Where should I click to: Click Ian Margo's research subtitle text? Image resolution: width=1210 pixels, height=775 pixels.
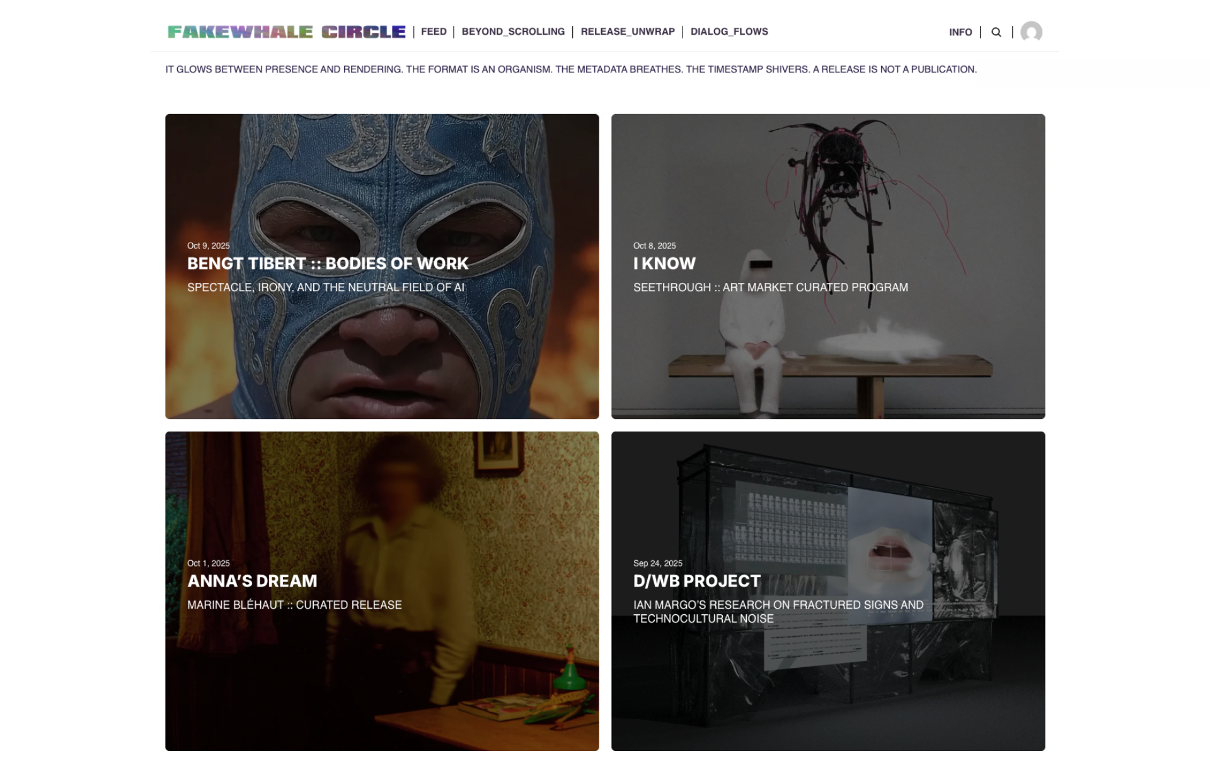click(778, 612)
